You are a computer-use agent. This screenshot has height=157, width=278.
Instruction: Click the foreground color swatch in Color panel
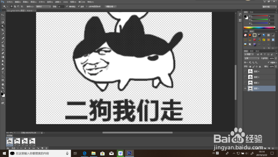[x=245, y=16]
